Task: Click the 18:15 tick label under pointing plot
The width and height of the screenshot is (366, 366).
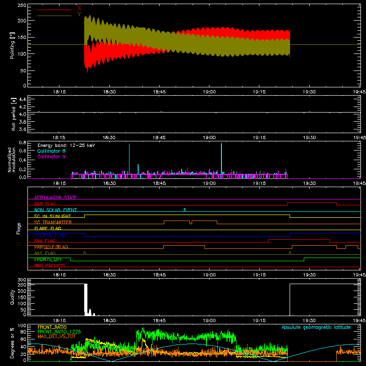Action: tap(59, 92)
